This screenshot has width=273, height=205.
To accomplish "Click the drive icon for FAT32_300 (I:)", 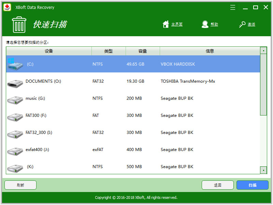I will click(x=15, y=134).
